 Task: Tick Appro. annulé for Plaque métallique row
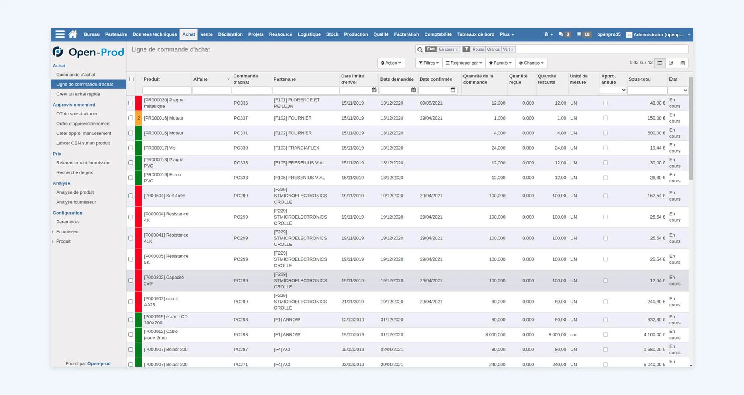coord(605,103)
